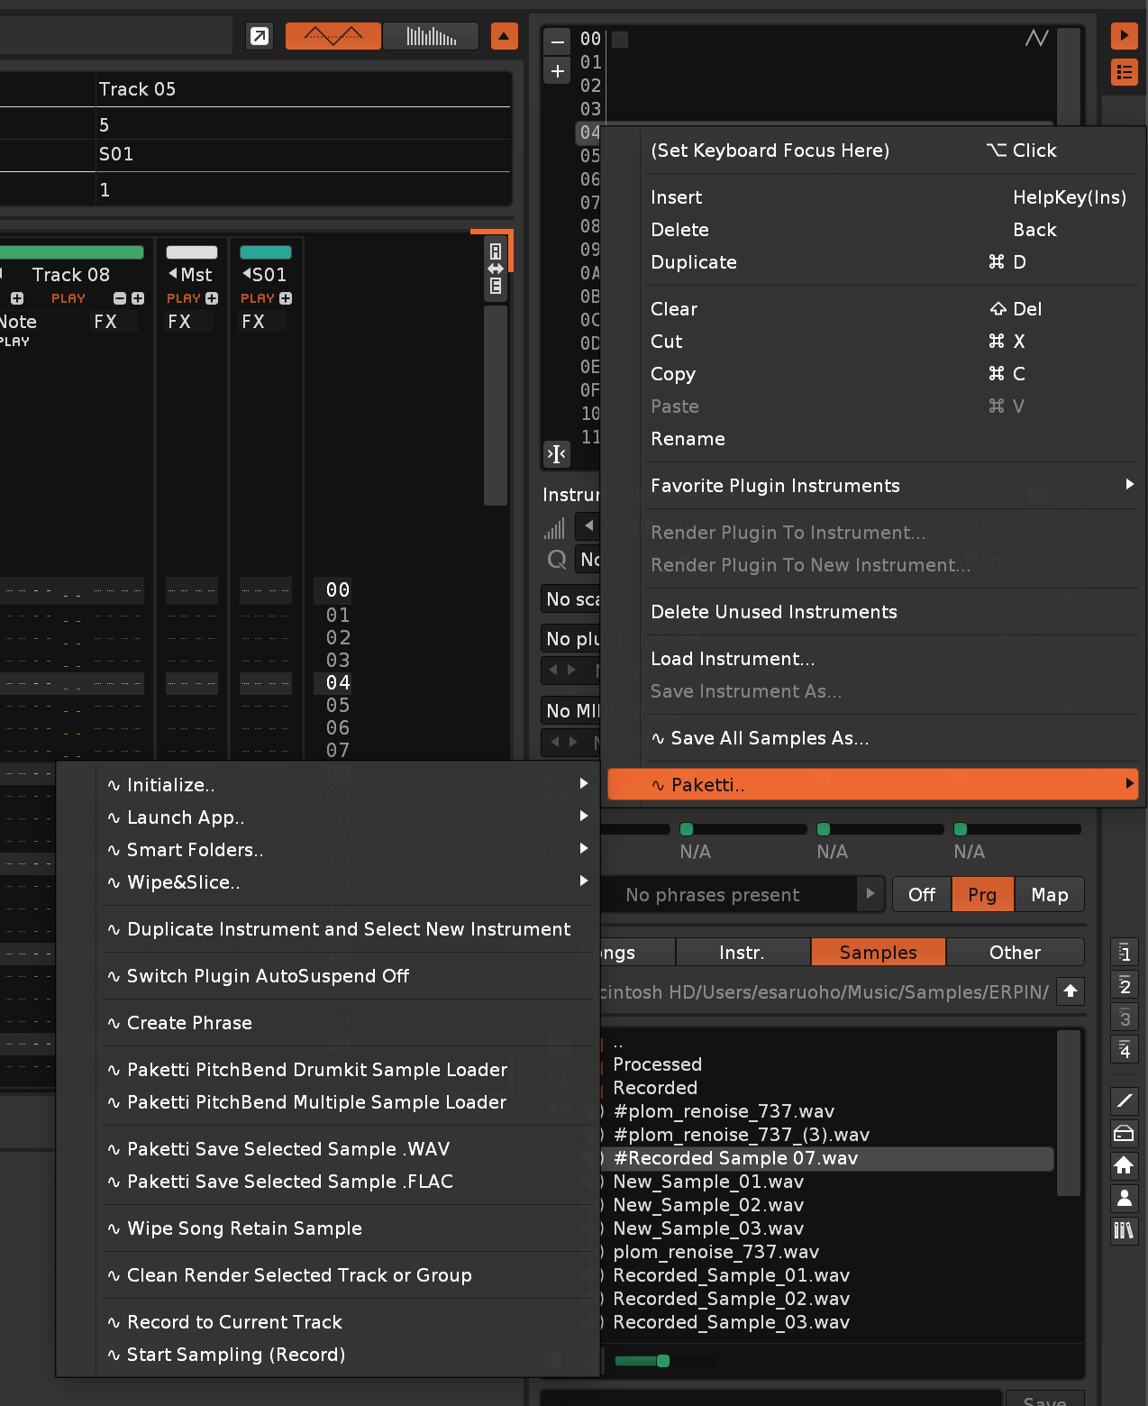Screen dimensions: 1148x1406
Task: Click the plus icon to add an instrument slot
Action: click(x=558, y=71)
